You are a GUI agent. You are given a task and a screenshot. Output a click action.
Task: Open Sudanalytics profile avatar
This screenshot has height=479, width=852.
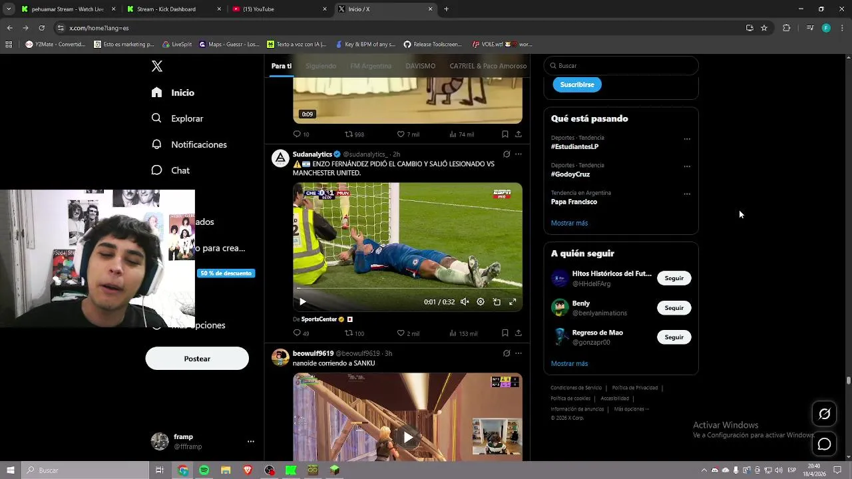tap(280, 158)
